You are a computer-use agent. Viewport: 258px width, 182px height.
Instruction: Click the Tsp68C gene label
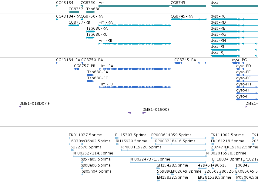pos(93,9)
